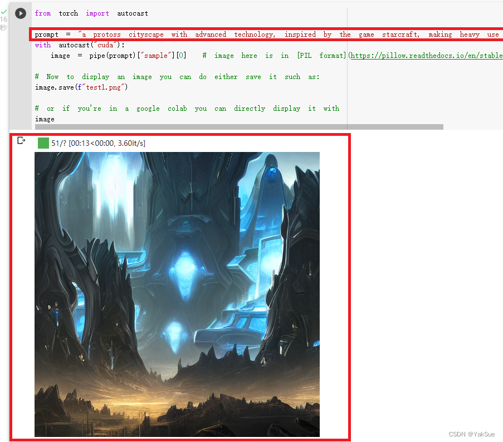Viewport: 503px width, 442px height.
Task: Click the green progress bar indicator
Action: click(43, 143)
